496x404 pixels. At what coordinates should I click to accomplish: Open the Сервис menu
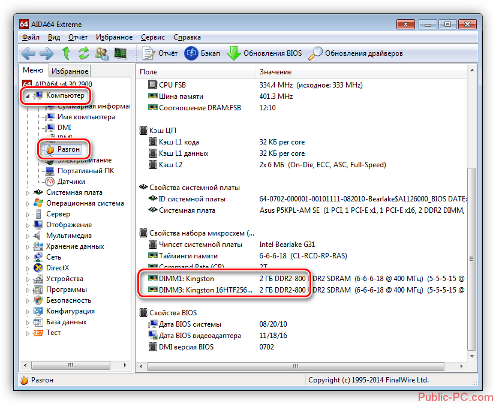(154, 37)
